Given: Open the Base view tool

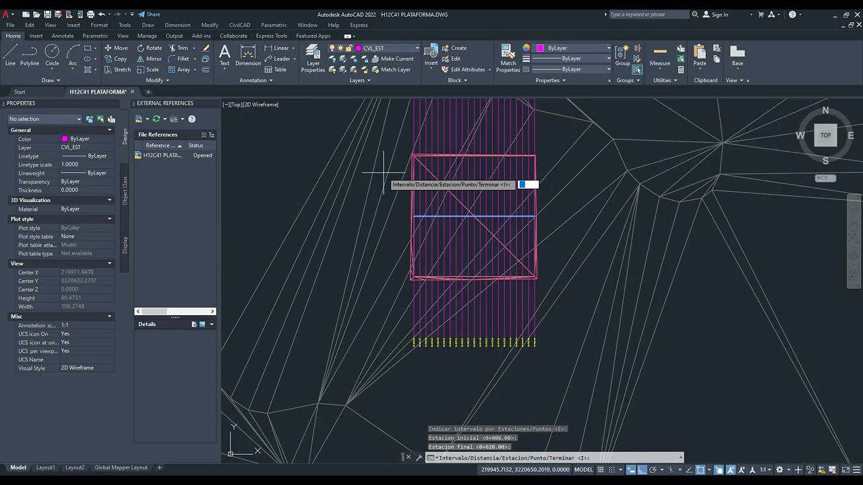Looking at the screenshot, I should point(738,55).
